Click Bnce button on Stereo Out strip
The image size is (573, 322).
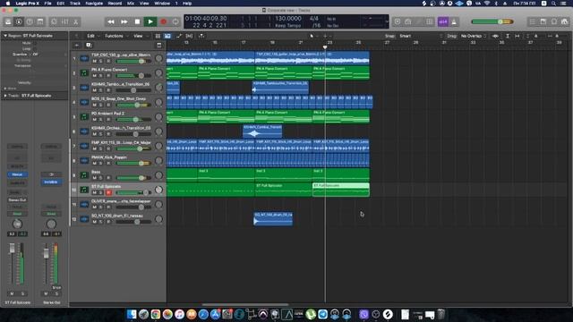coord(56,288)
